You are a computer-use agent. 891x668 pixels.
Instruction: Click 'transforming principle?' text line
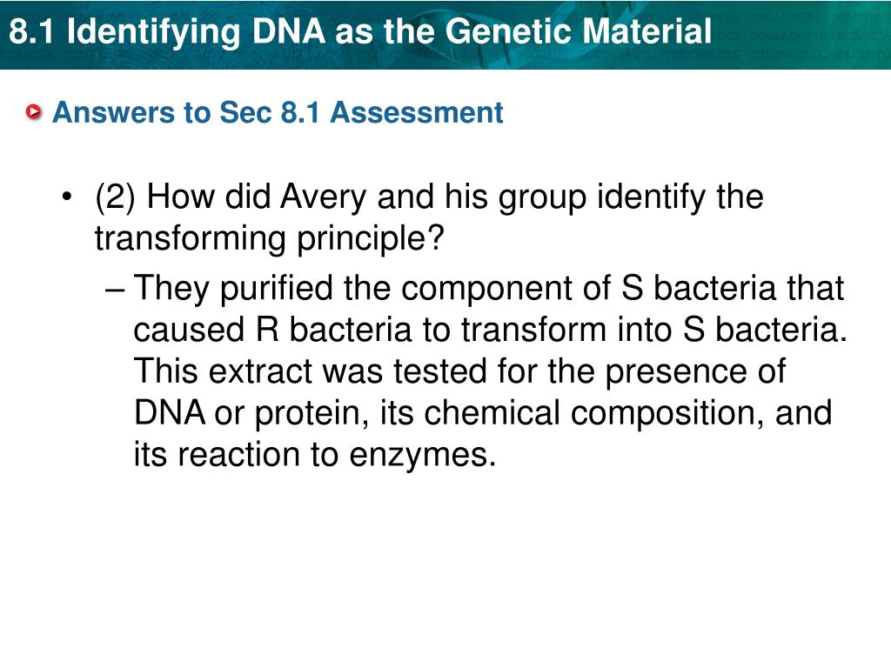(269, 238)
